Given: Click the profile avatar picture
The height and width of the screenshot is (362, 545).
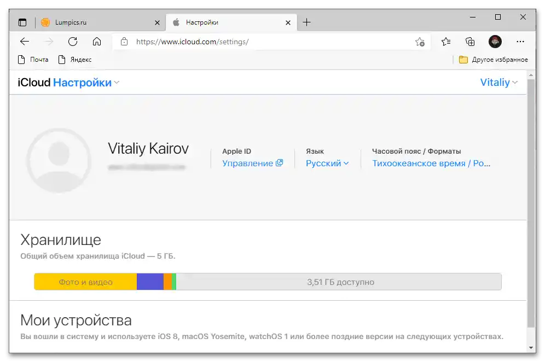Looking at the screenshot, I should coord(59,160).
